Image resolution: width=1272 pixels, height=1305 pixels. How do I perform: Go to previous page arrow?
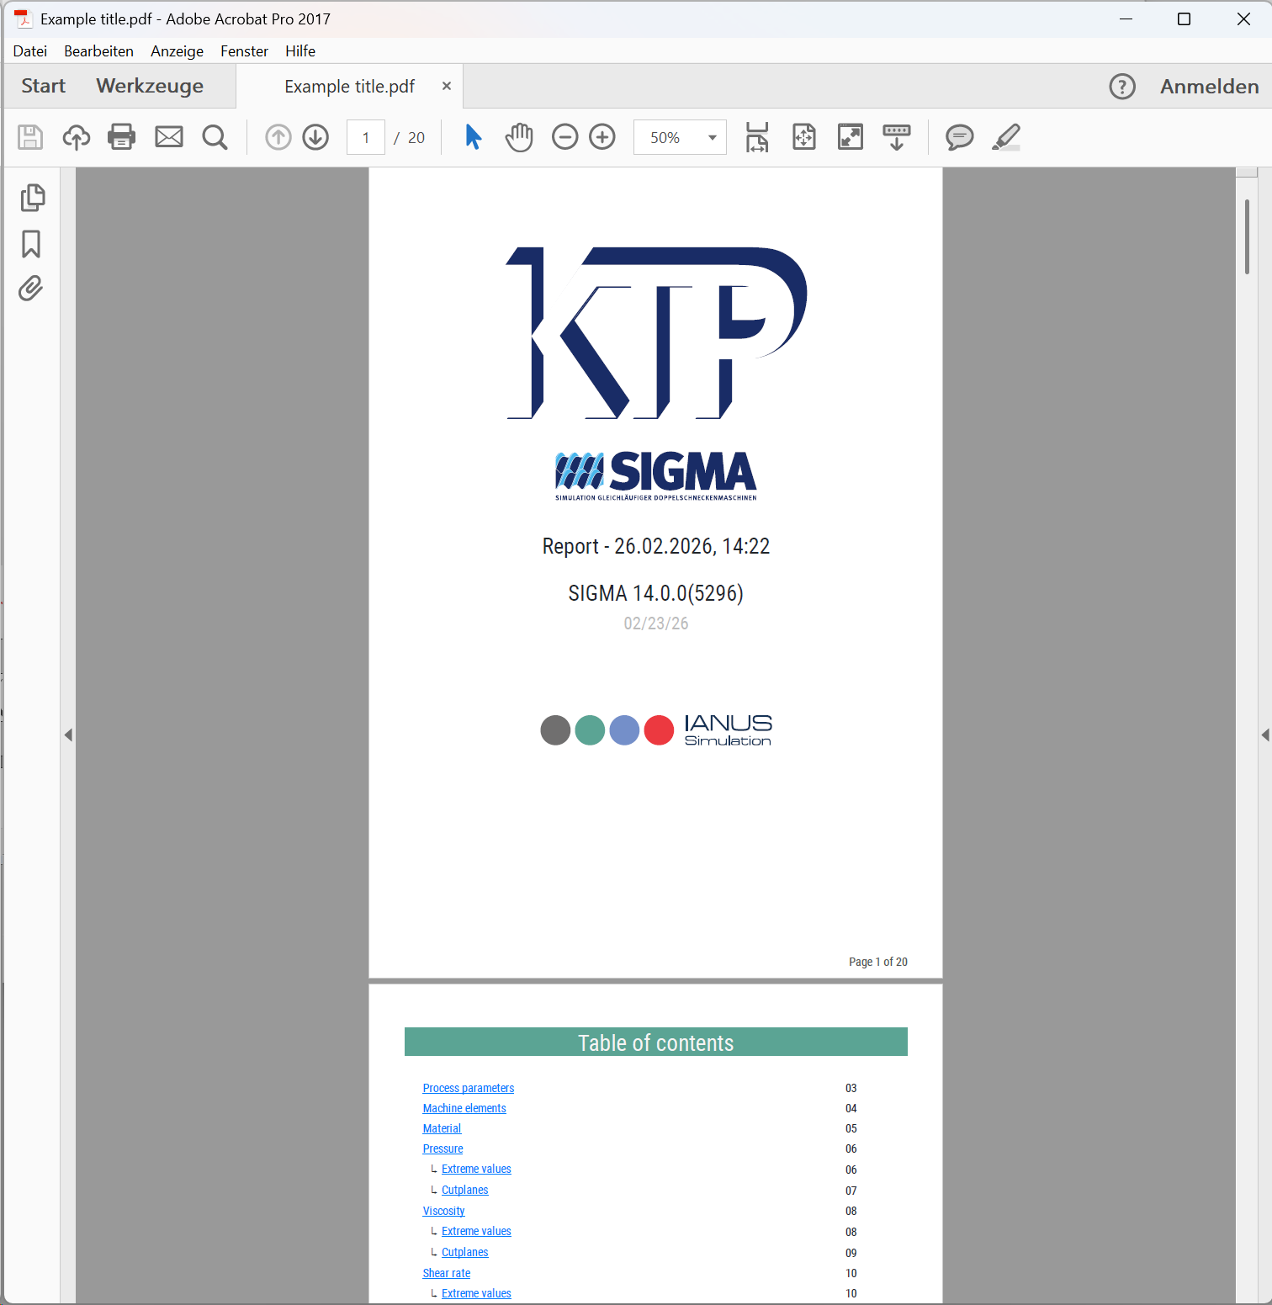pyautogui.click(x=278, y=137)
